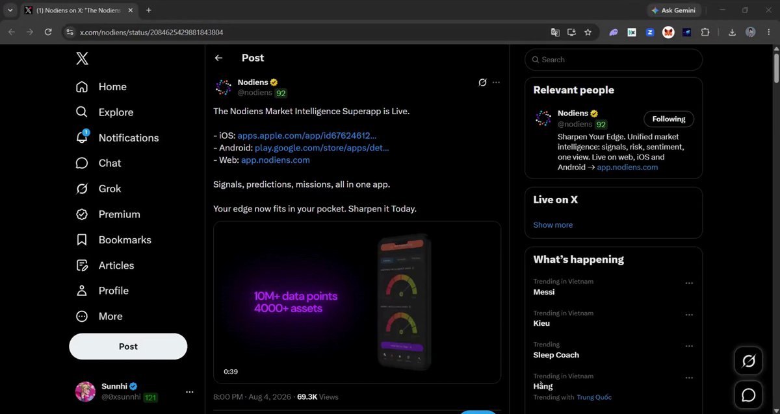Viewport: 780px width, 414px height.
Task: Open browser downloads icon
Action: click(733, 32)
